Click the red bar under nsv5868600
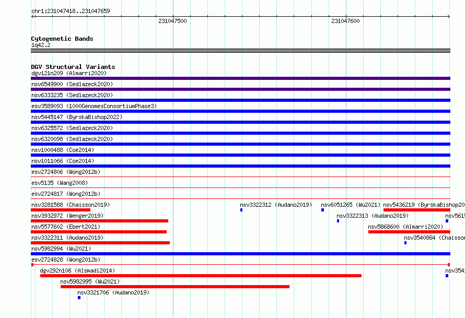Image resolution: width=465 pixels, height=318 pixels. 409,232
